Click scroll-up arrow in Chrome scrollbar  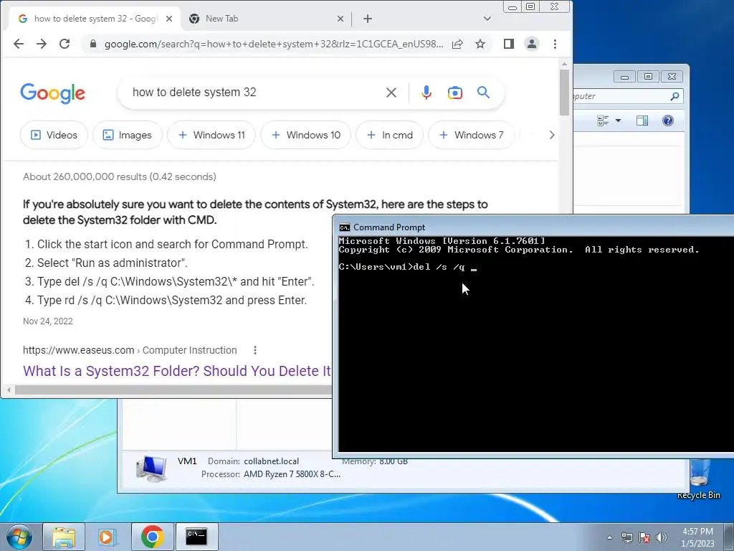pos(564,63)
